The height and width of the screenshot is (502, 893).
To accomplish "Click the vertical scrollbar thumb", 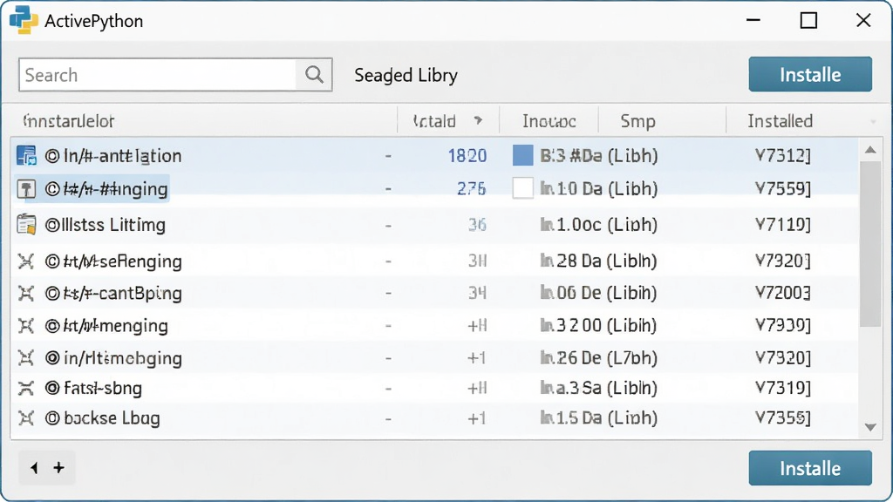I will [x=870, y=244].
